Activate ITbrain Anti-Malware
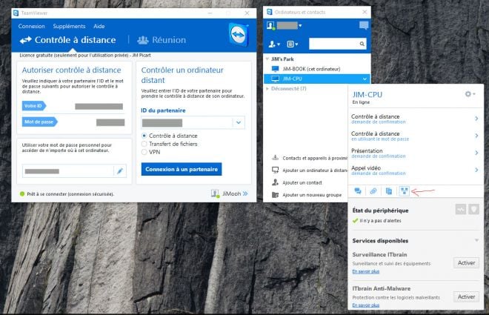 pyautogui.click(x=466, y=297)
